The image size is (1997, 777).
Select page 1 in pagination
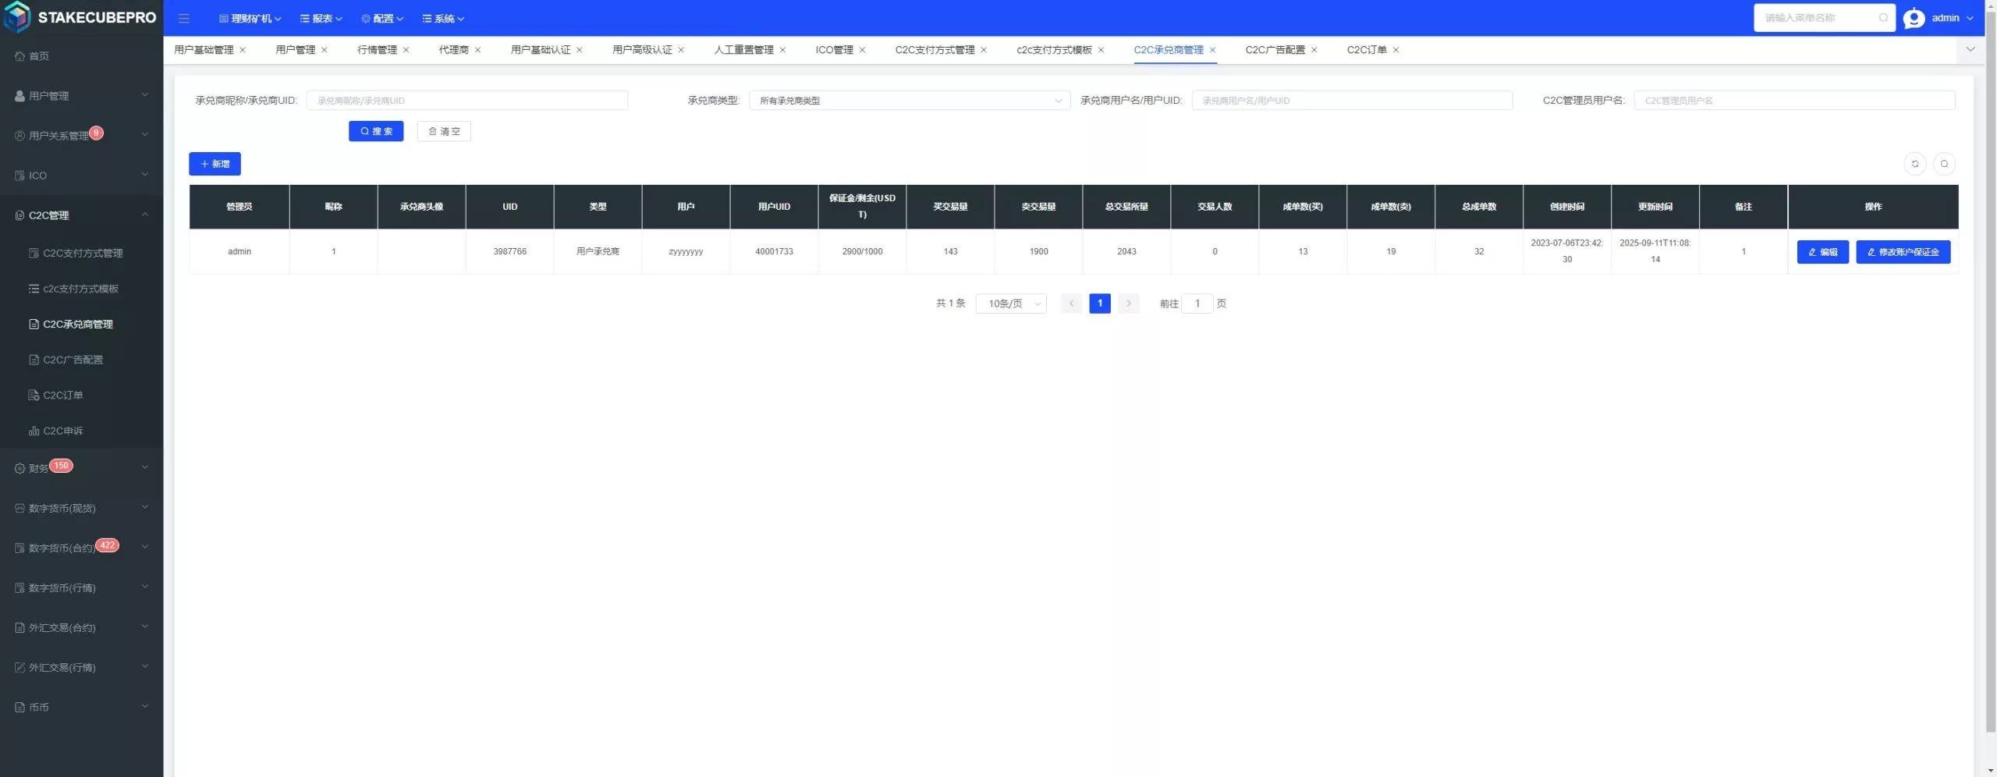pyautogui.click(x=1099, y=303)
